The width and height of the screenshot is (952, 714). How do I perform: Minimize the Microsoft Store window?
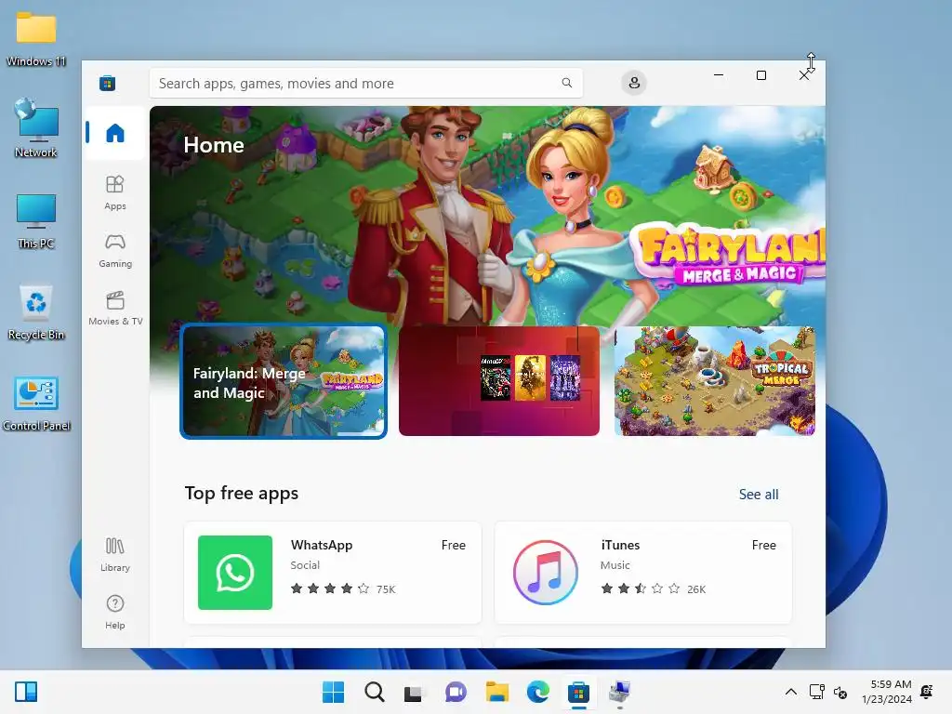click(x=719, y=75)
